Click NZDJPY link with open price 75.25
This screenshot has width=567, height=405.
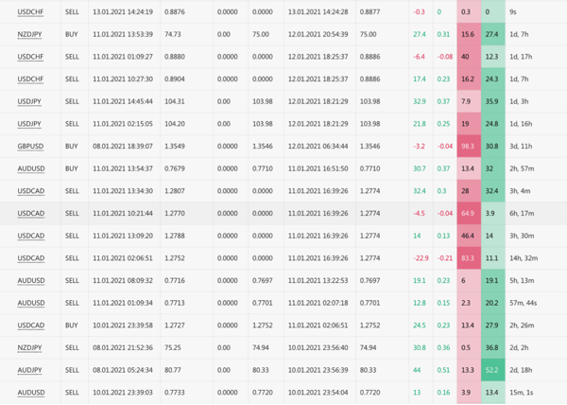29,347
